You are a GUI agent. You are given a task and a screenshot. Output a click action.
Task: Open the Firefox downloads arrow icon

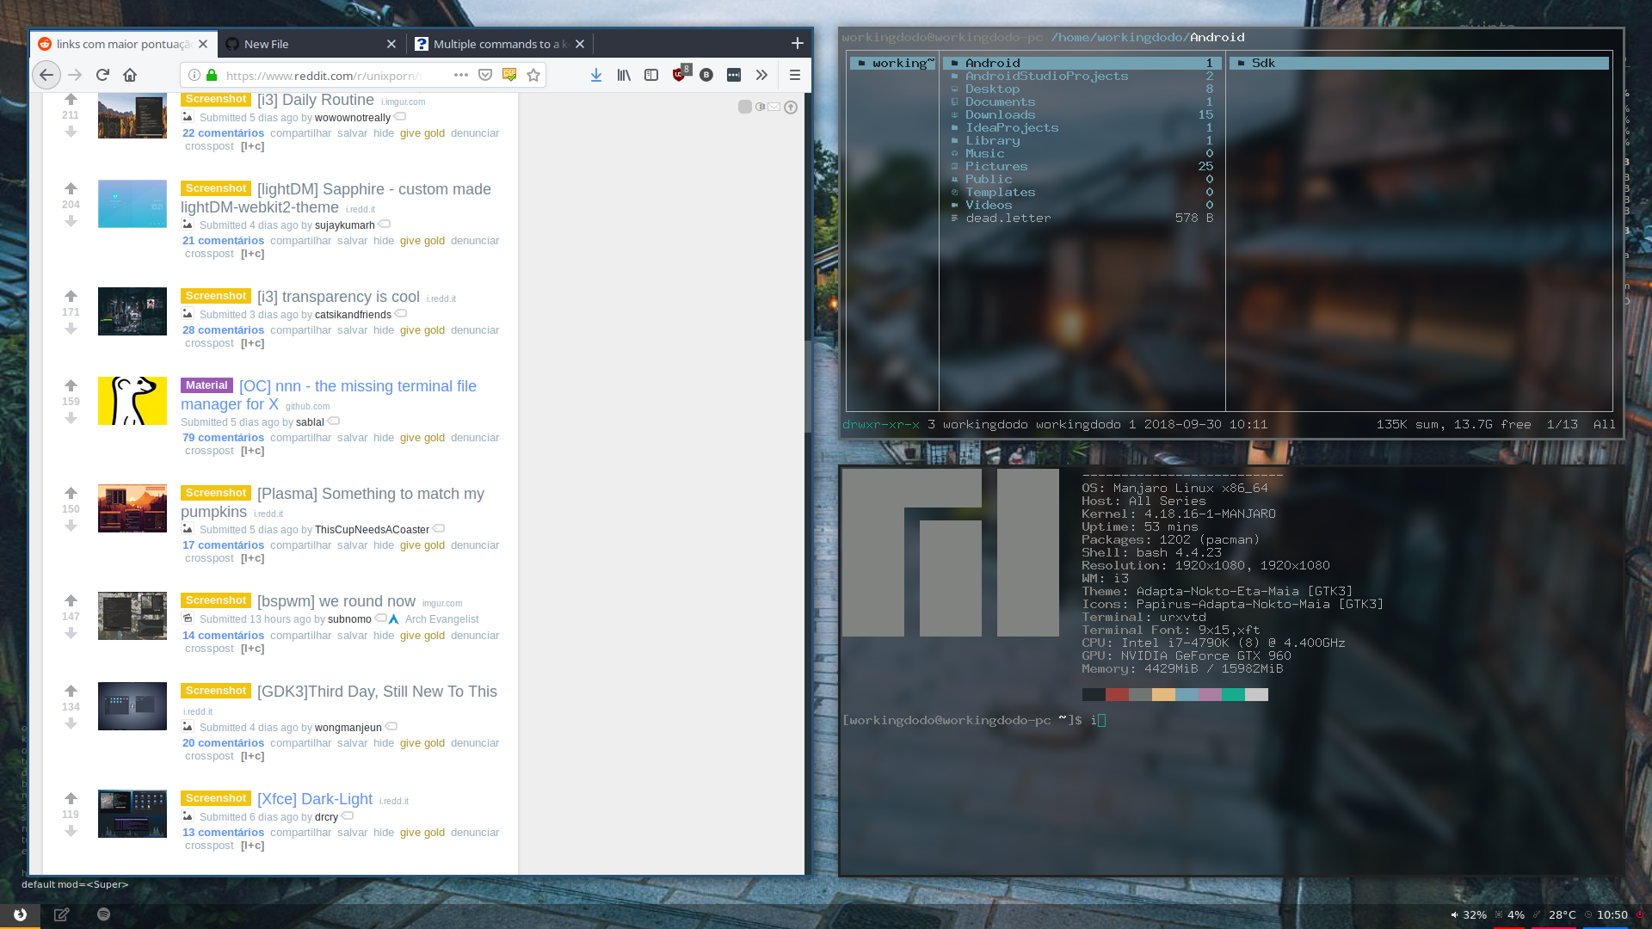click(596, 75)
